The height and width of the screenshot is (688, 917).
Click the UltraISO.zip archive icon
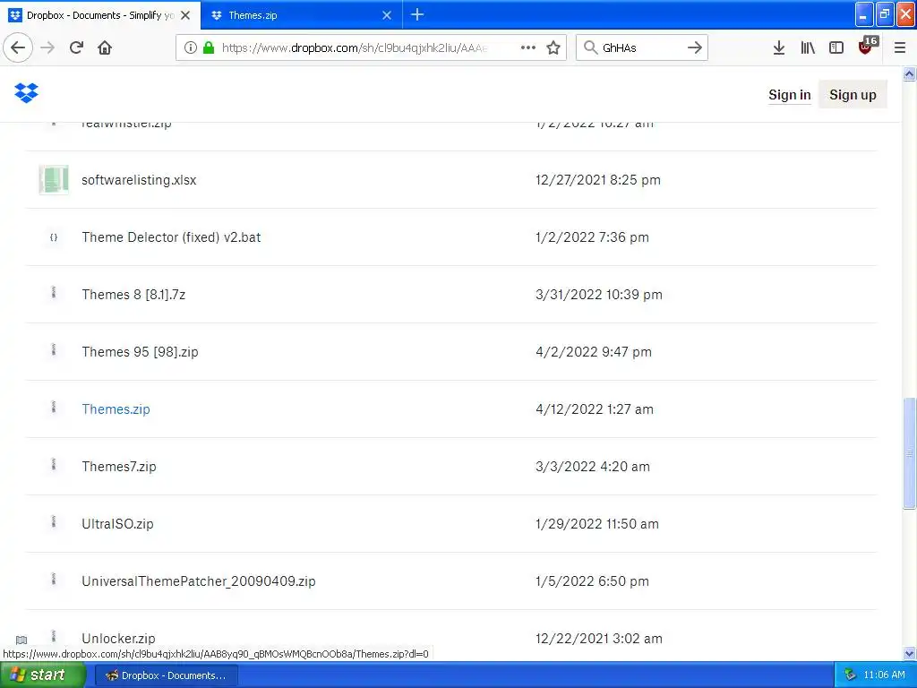54,521
